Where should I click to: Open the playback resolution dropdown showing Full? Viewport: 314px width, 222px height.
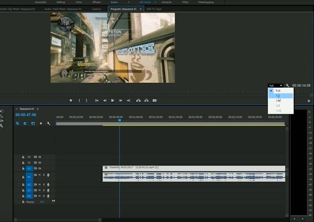point(275,85)
